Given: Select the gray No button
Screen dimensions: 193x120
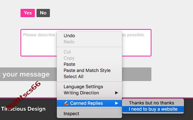Looking at the screenshot, I should tap(43, 13).
